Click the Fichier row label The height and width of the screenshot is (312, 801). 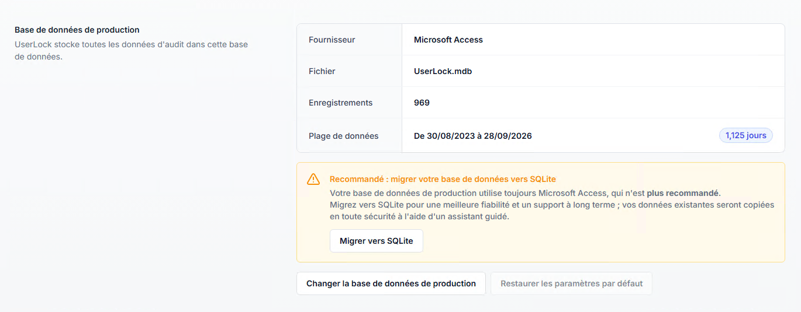pos(322,71)
